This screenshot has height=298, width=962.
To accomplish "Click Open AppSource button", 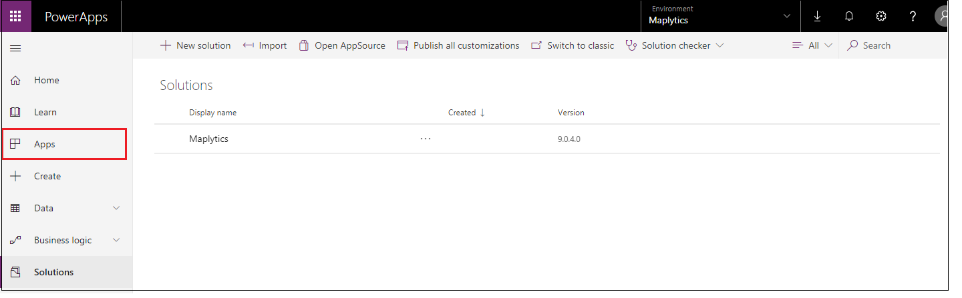I will (x=341, y=45).
